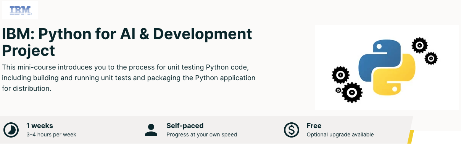Click '3–4 hours per week' text
The width and height of the screenshot is (461, 144).
point(51,135)
